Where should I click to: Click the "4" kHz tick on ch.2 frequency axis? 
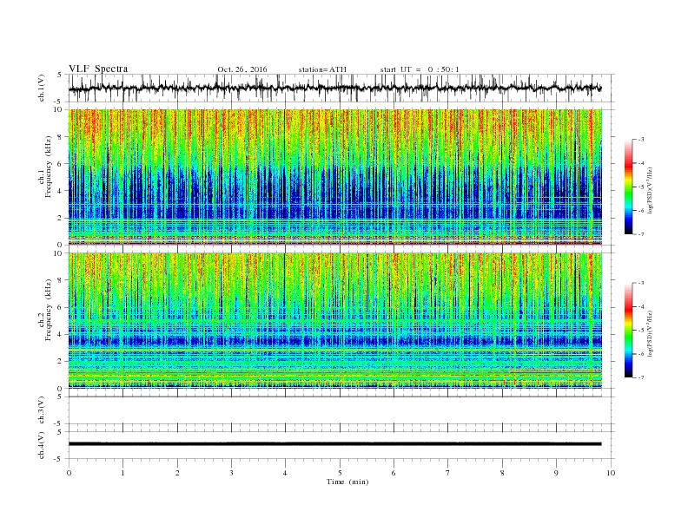(x=61, y=335)
